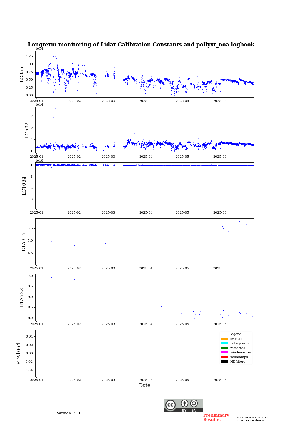Click the 3 tick on LC532 axis
282x423 pixels.
point(32,116)
